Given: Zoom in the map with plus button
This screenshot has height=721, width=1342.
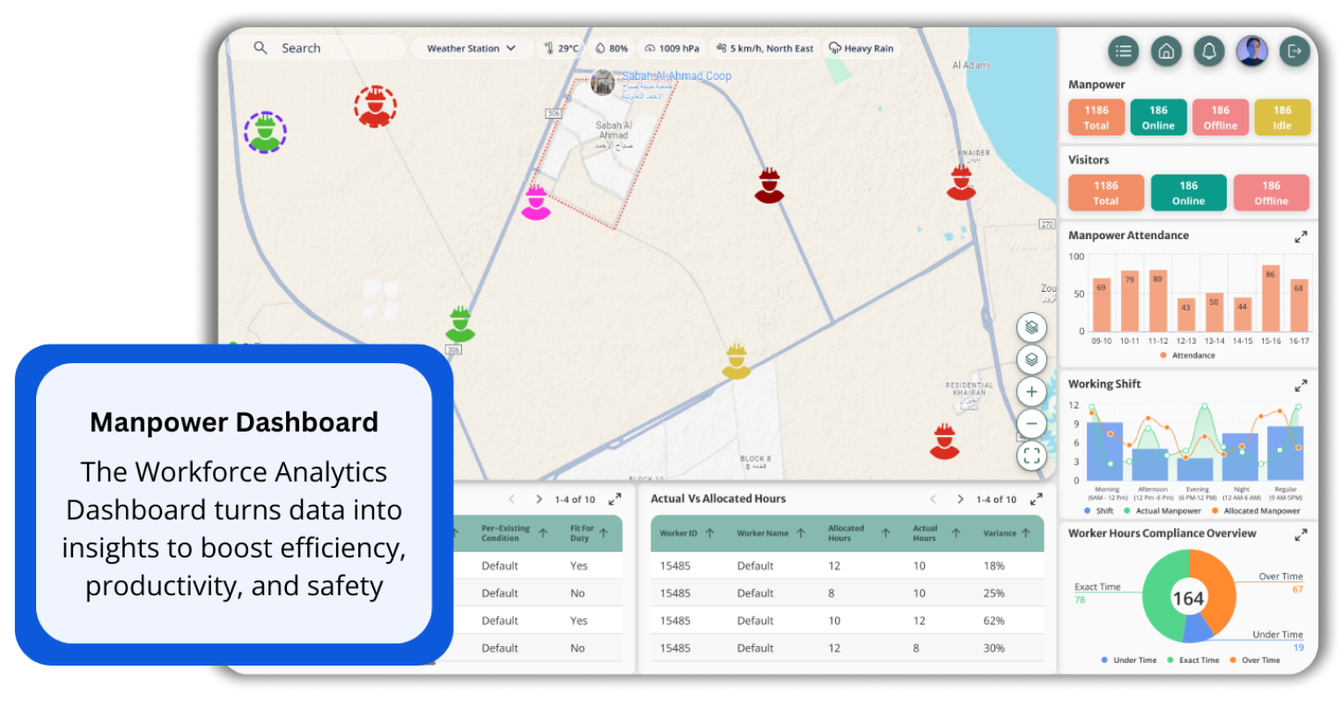Looking at the screenshot, I should pyautogui.click(x=1031, y=392).
